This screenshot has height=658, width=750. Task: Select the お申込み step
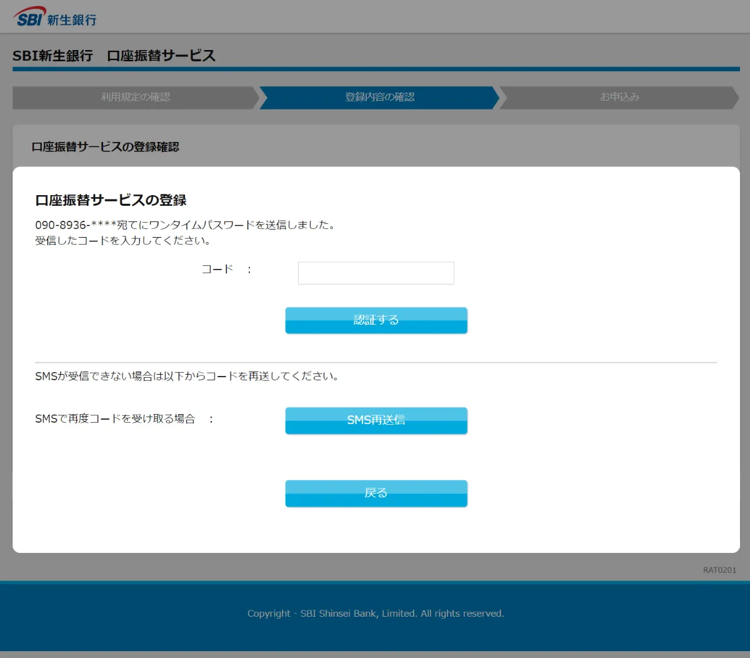pyautogui.click(x=619, y=98)
